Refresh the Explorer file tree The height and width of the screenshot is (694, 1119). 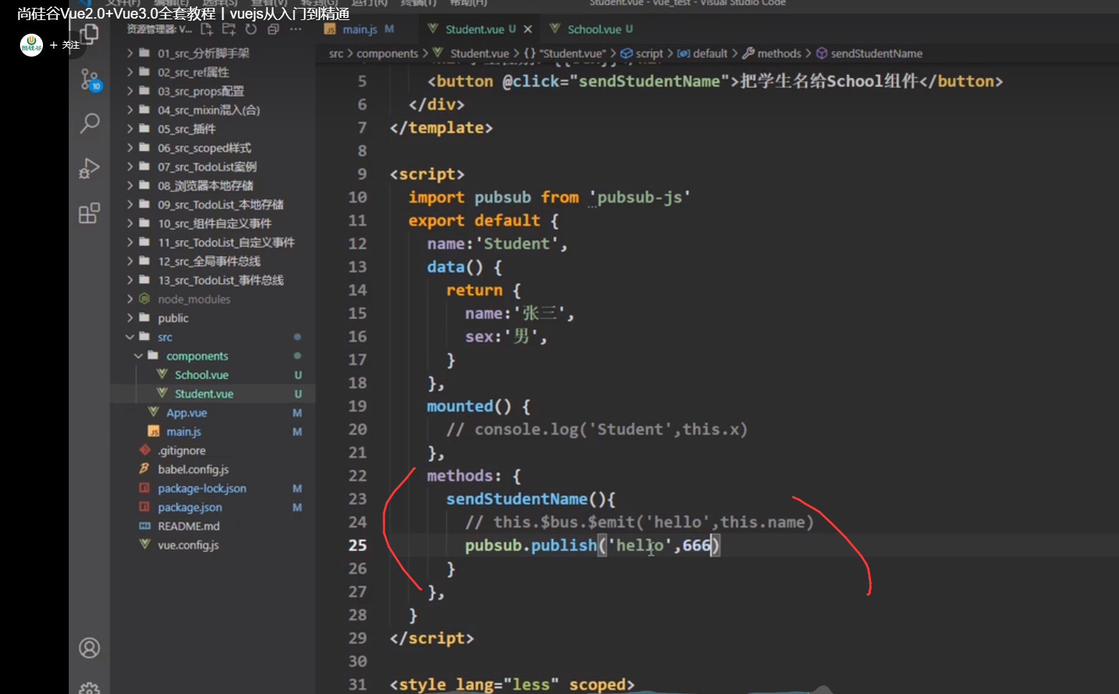(x=251, y=29)
